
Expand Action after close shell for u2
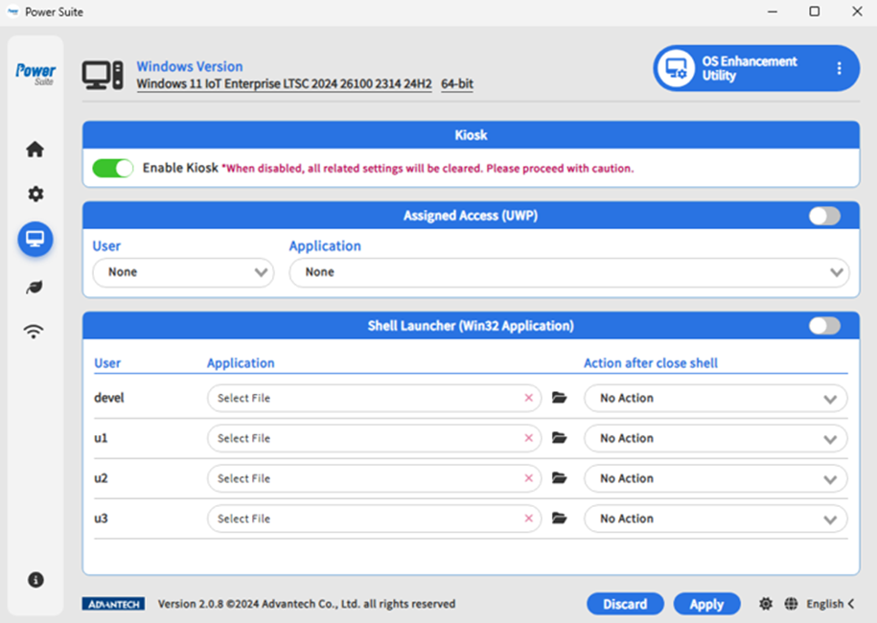(716, 478)
